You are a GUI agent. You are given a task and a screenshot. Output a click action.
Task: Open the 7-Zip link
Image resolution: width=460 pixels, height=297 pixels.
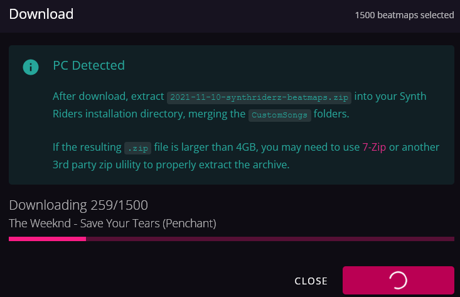click(x=374, y=147)
